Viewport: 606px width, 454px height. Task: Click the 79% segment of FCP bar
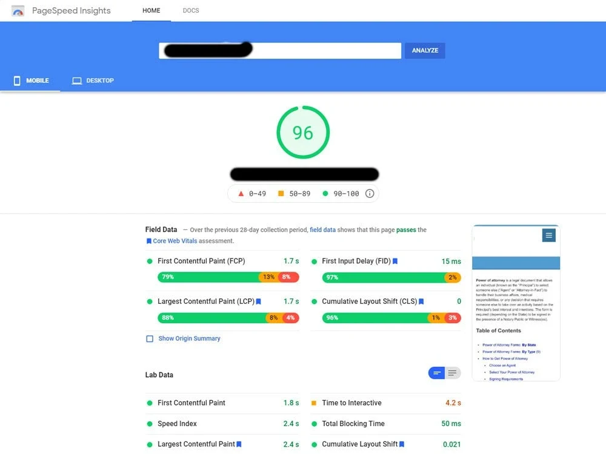pyautogui.click(x=208, y=277)
